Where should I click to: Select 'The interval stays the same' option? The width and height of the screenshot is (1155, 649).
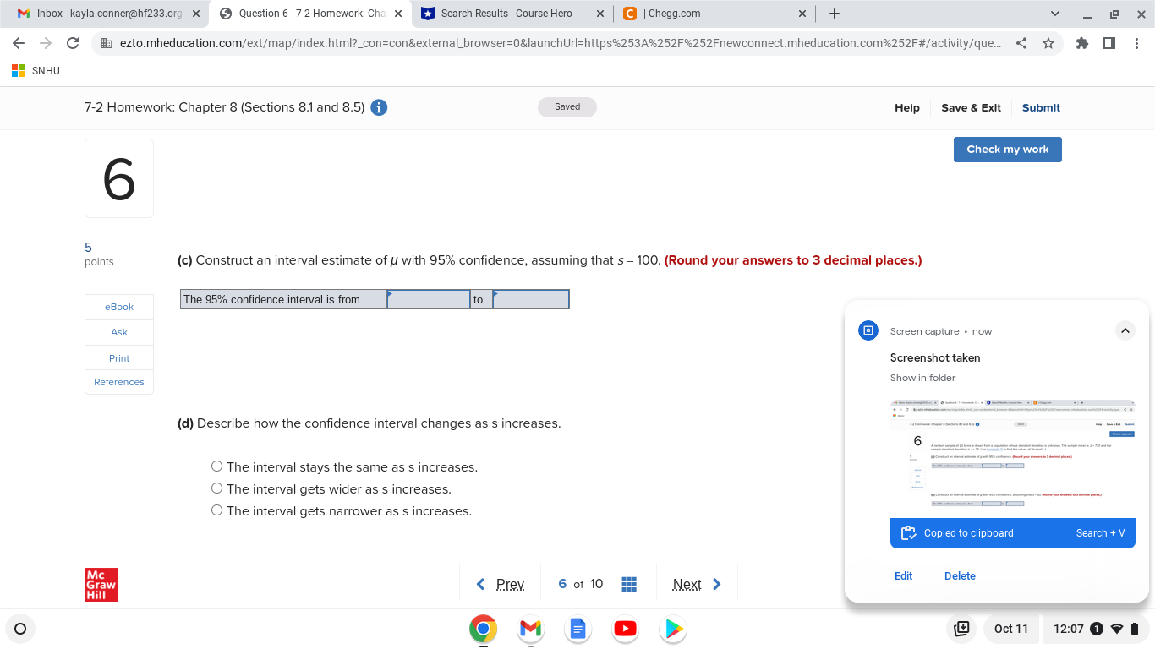(216, 466)
